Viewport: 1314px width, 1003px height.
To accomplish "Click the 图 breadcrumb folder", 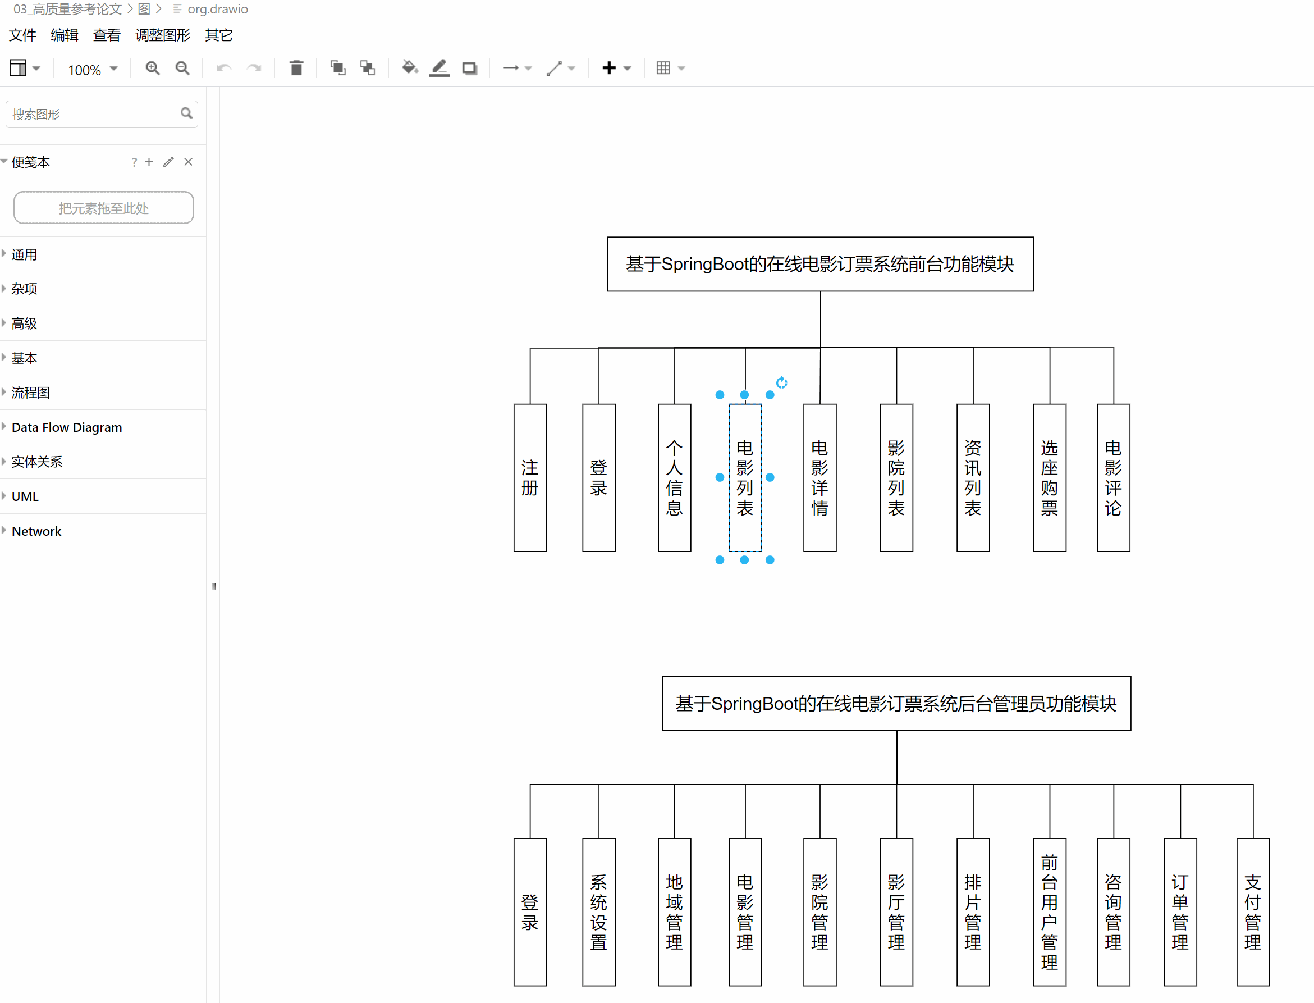I will (144, 9).
